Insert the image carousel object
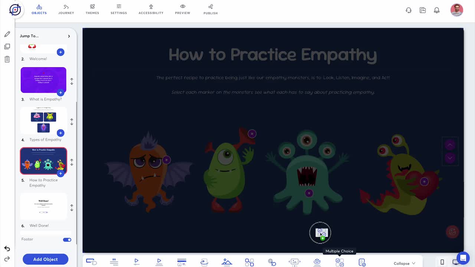Screen dimensions: 475x267 (295, 262)
